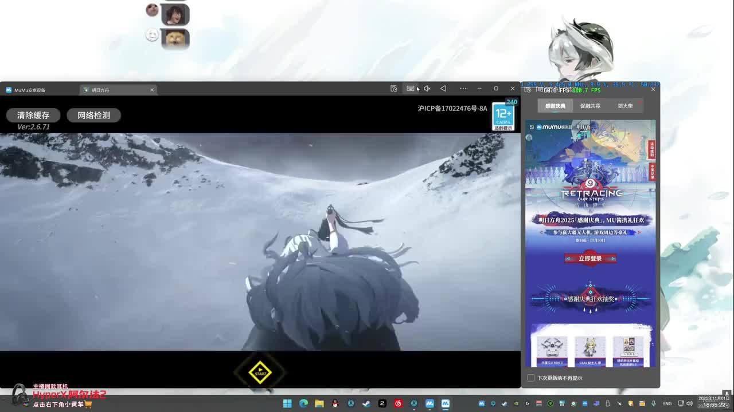The width and height of the screenshot is (734, 412).
Task: Close the MuMu promotion popup
Action: coord(653,89)
